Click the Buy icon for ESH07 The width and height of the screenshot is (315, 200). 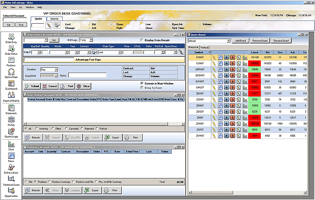(227, 63)
